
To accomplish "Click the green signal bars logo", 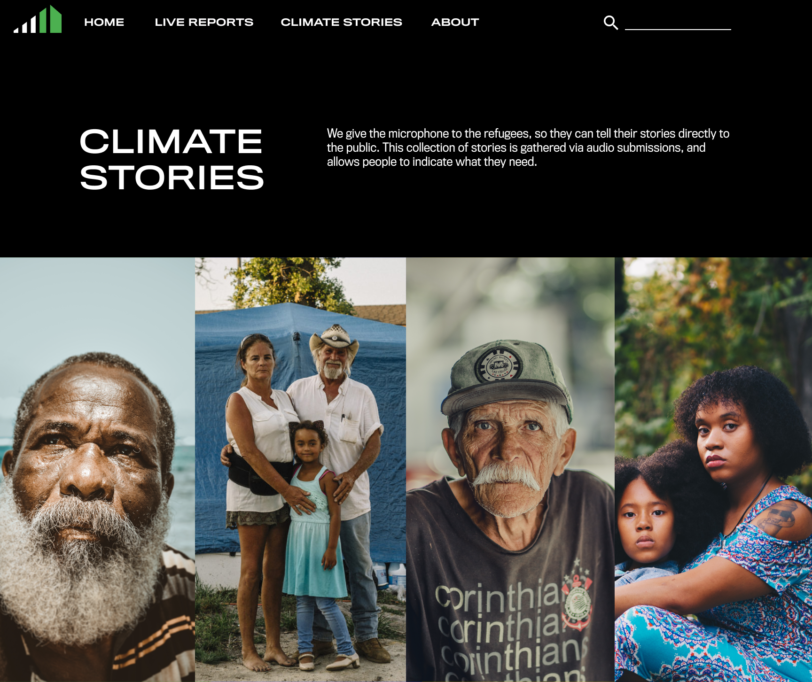I will [38, 19].
